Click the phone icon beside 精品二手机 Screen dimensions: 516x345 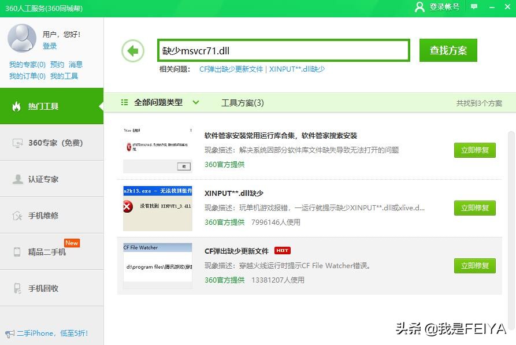pyautogui.click(x=17, y=252)
